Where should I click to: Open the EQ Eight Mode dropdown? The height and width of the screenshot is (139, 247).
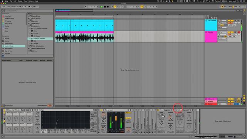[93, 116]
